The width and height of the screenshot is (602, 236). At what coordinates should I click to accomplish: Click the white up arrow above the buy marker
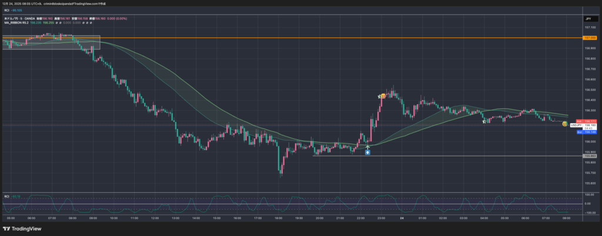coord(367,146)
